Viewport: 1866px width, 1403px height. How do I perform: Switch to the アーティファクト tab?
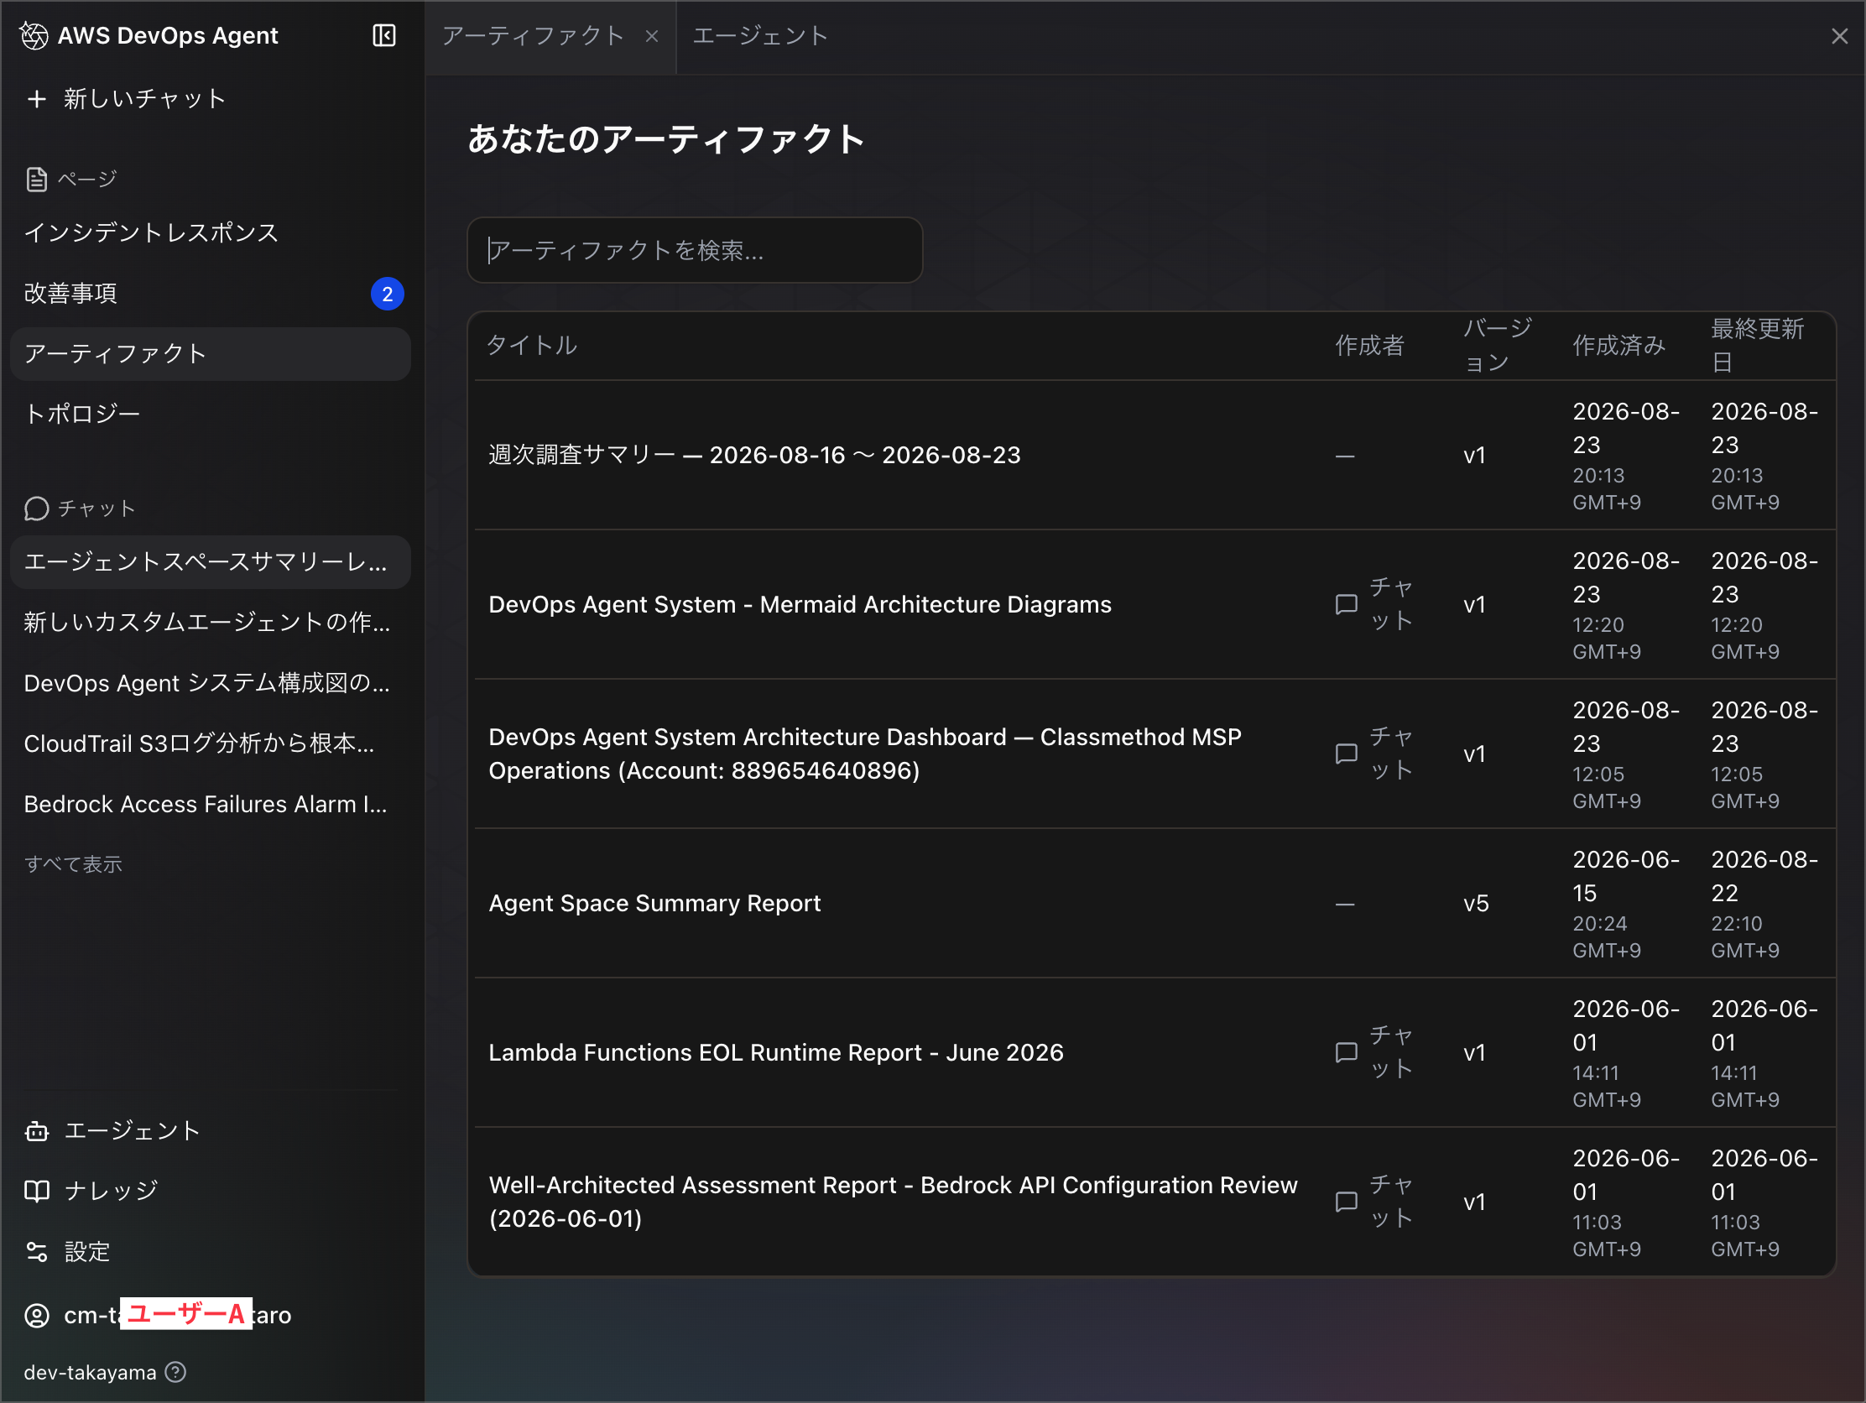click(533, 36)
